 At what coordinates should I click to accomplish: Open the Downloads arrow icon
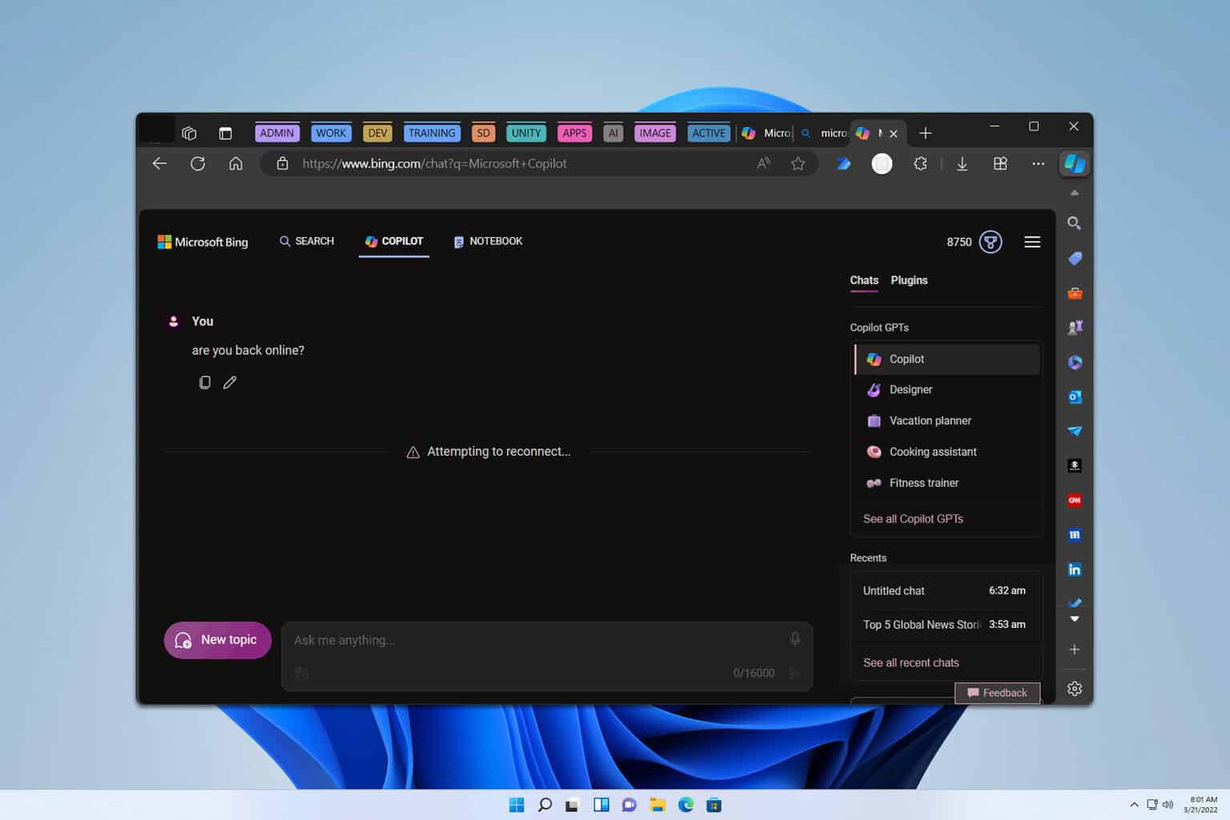coord(962,163)
